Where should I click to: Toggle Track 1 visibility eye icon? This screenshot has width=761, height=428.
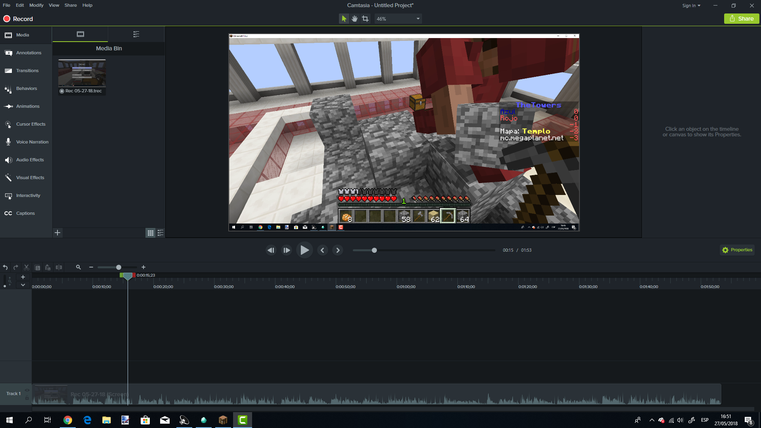[27, 390]
